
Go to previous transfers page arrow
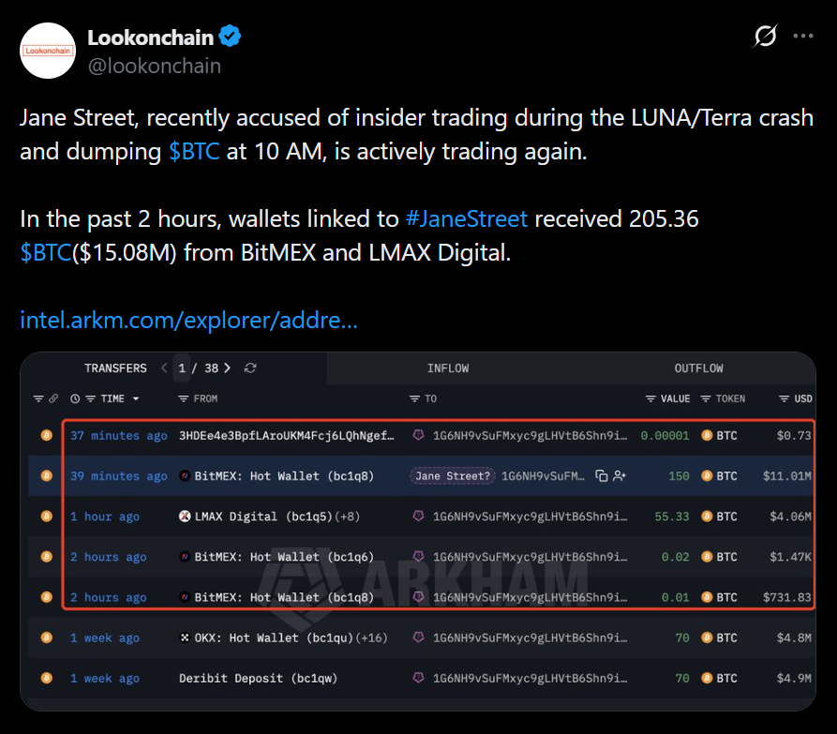[x=165, y=368]
